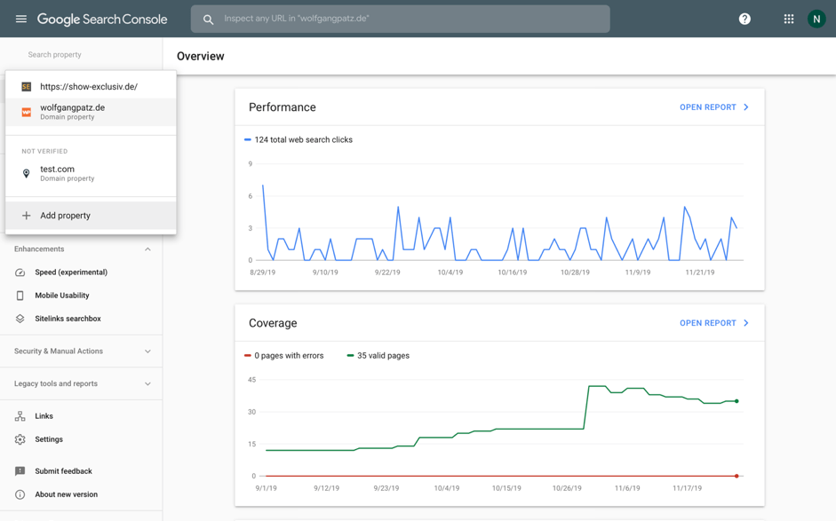
Task: Select https://show-exclusiv.de/ property
Action: click(x=91, y=86)
